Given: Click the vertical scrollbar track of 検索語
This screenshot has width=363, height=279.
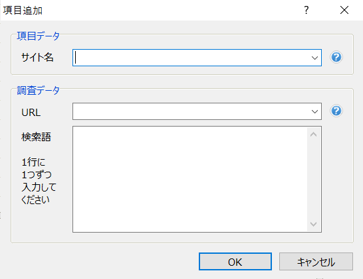Looking at the screenshot, I should tap(313, 179).
